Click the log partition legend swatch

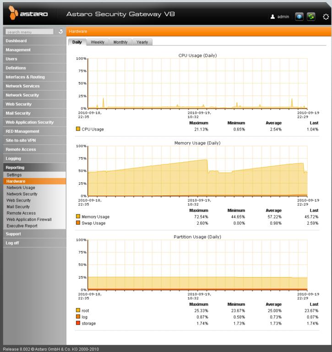78,317
